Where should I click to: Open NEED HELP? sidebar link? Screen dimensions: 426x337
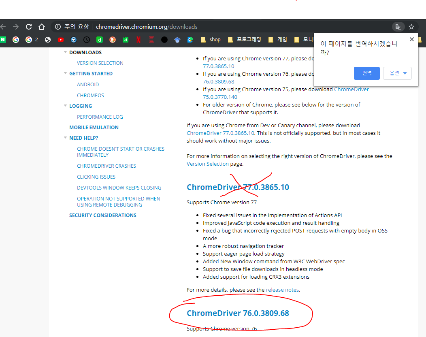click(x=84, y=138)
